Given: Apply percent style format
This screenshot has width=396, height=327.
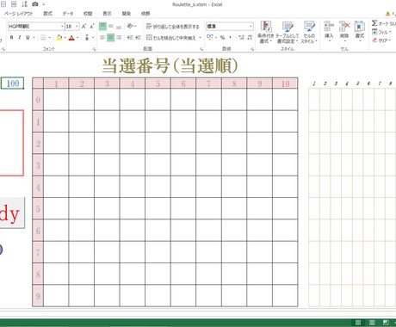Looking at the screenshot, I should (222, 37).
